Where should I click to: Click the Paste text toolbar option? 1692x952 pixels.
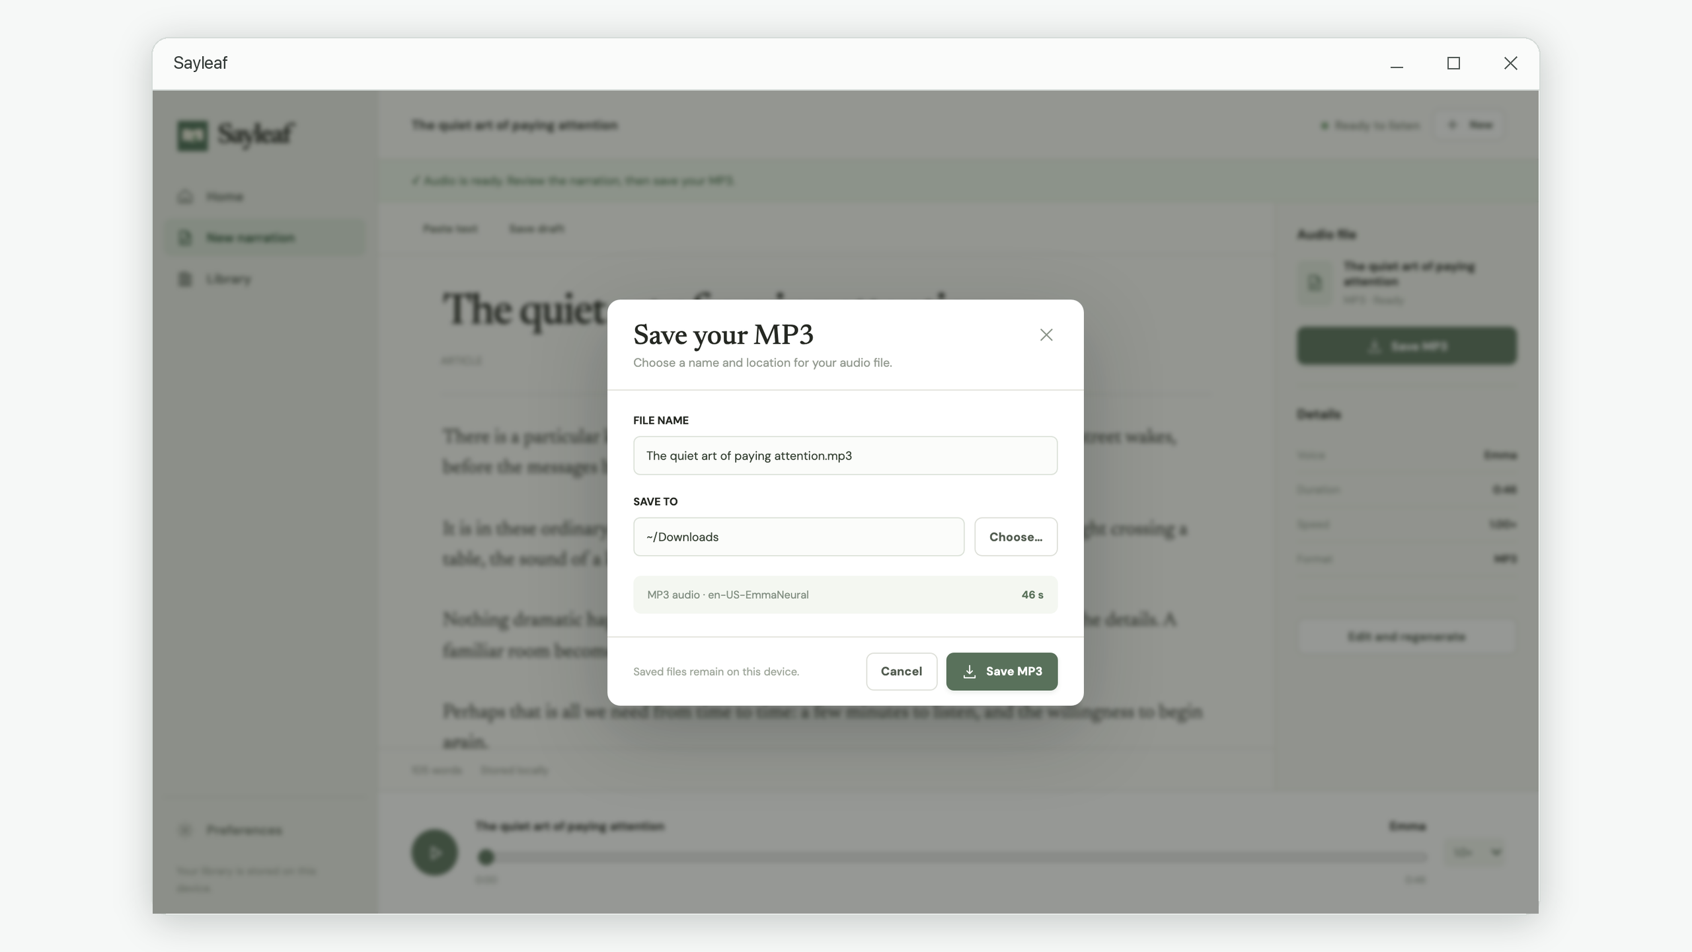pyautogui.click(x=450, y=229)
